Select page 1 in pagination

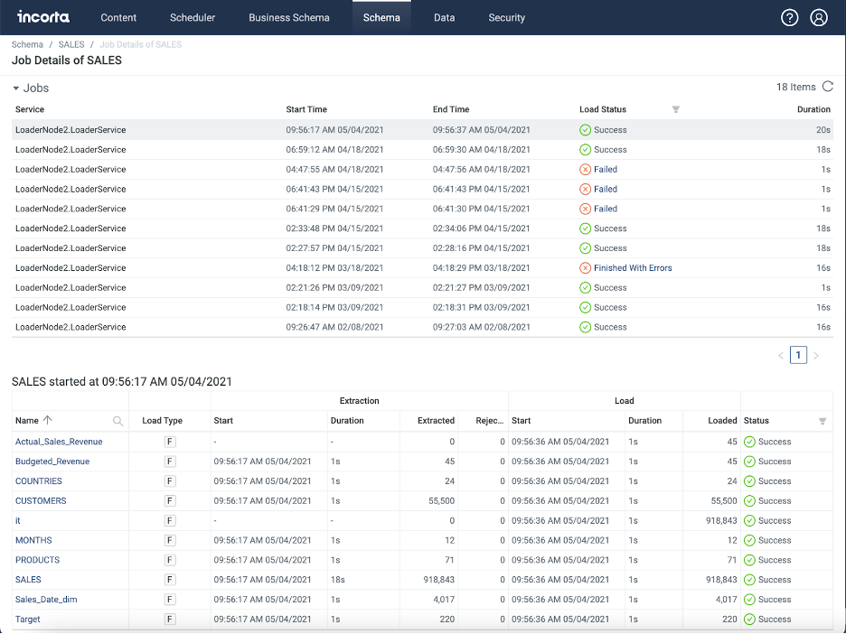tap(798, 356)
